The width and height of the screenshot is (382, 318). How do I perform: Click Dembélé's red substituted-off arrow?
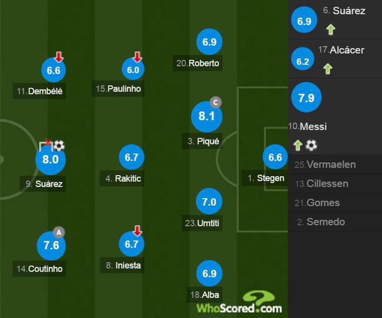59,57
